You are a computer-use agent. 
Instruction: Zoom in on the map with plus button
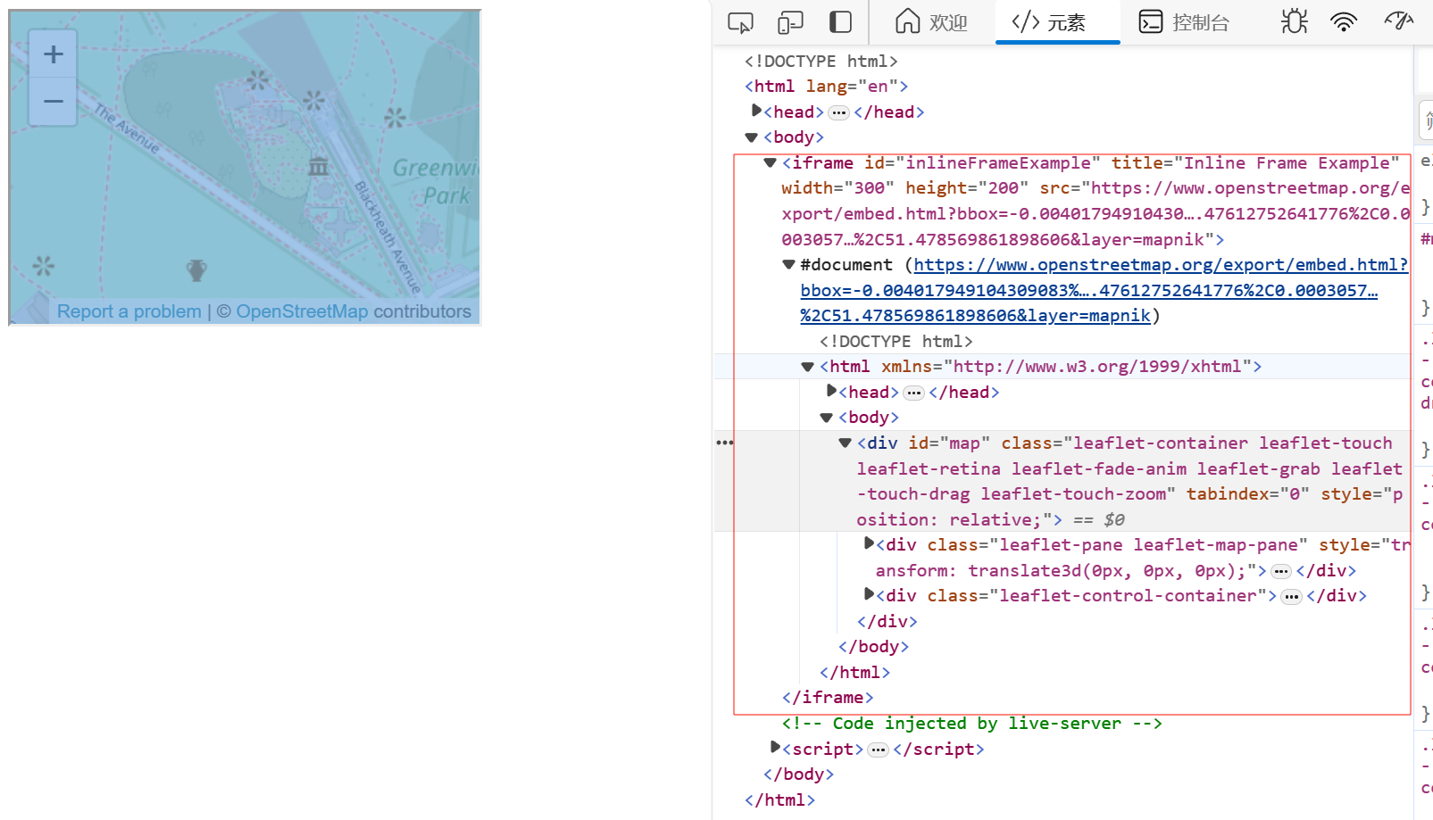(x=53, y=54)
